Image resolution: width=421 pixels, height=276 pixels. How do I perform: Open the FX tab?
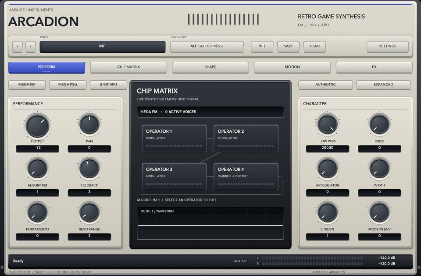coord(374,67)
